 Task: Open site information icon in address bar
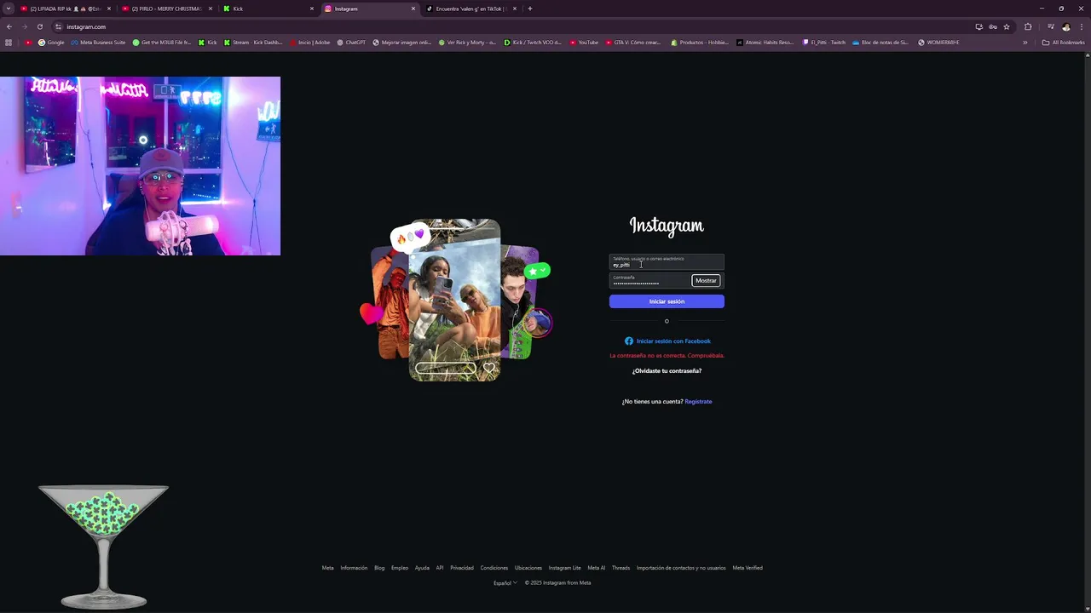[59, 26]
